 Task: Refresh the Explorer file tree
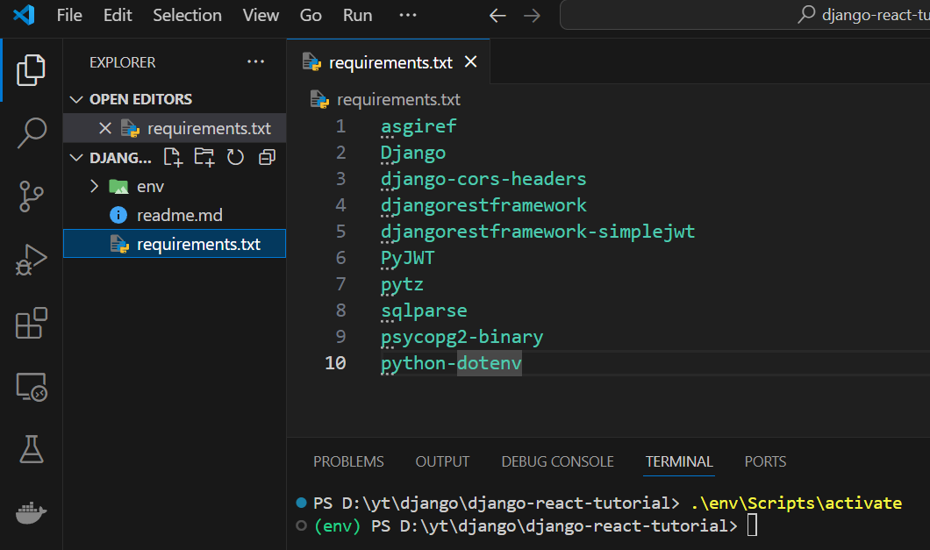(x=235, y=157)
